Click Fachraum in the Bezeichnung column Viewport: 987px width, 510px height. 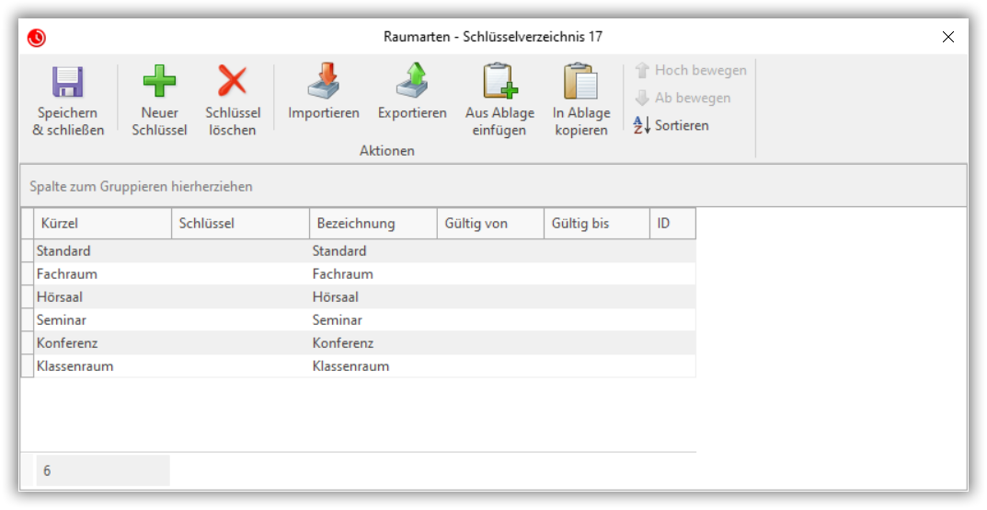tap(373, 274)
